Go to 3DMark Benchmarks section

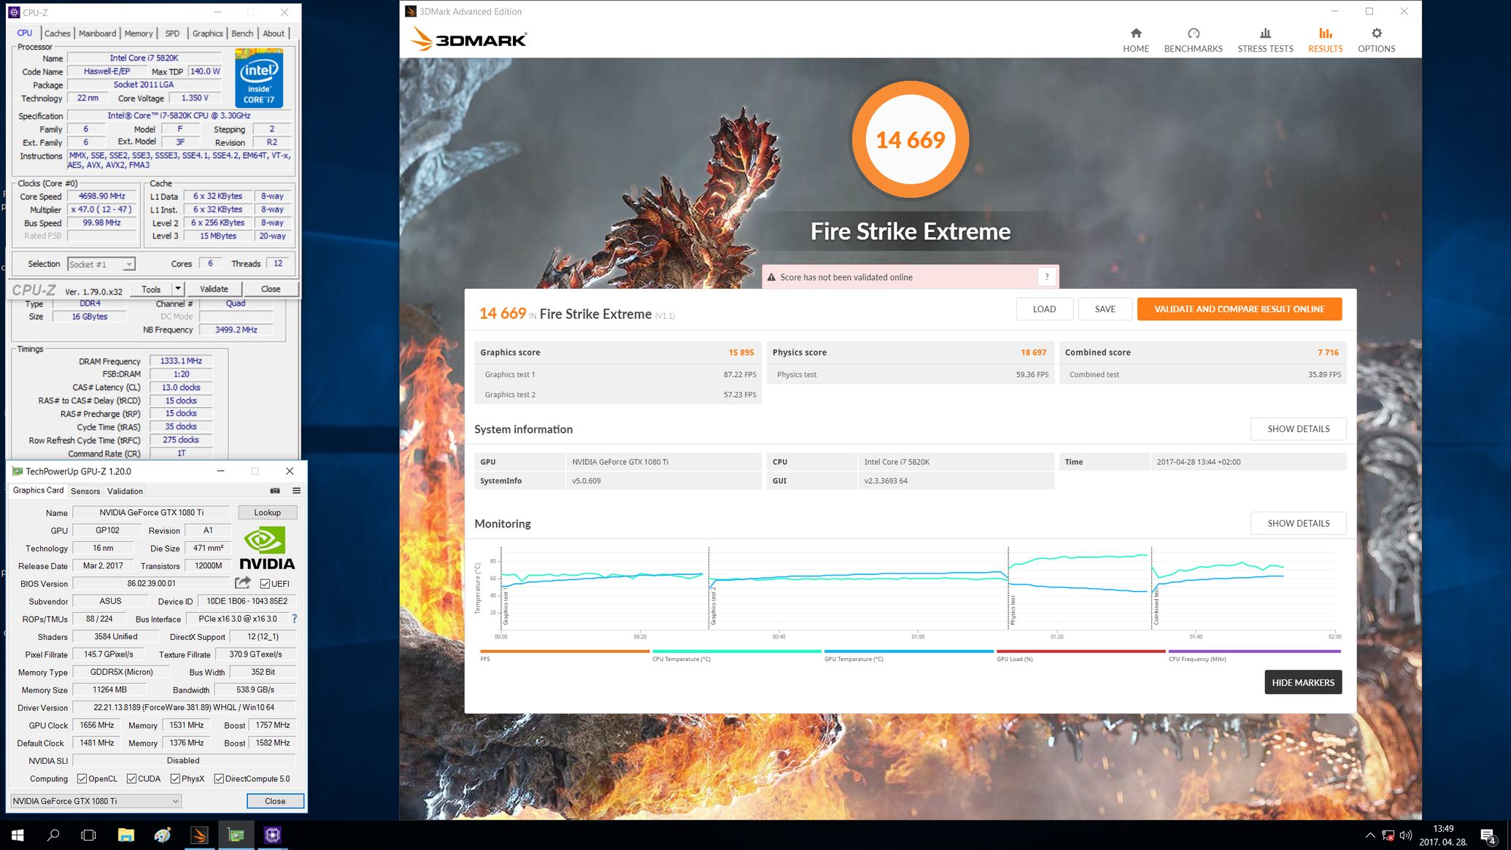coord(1193,40)
